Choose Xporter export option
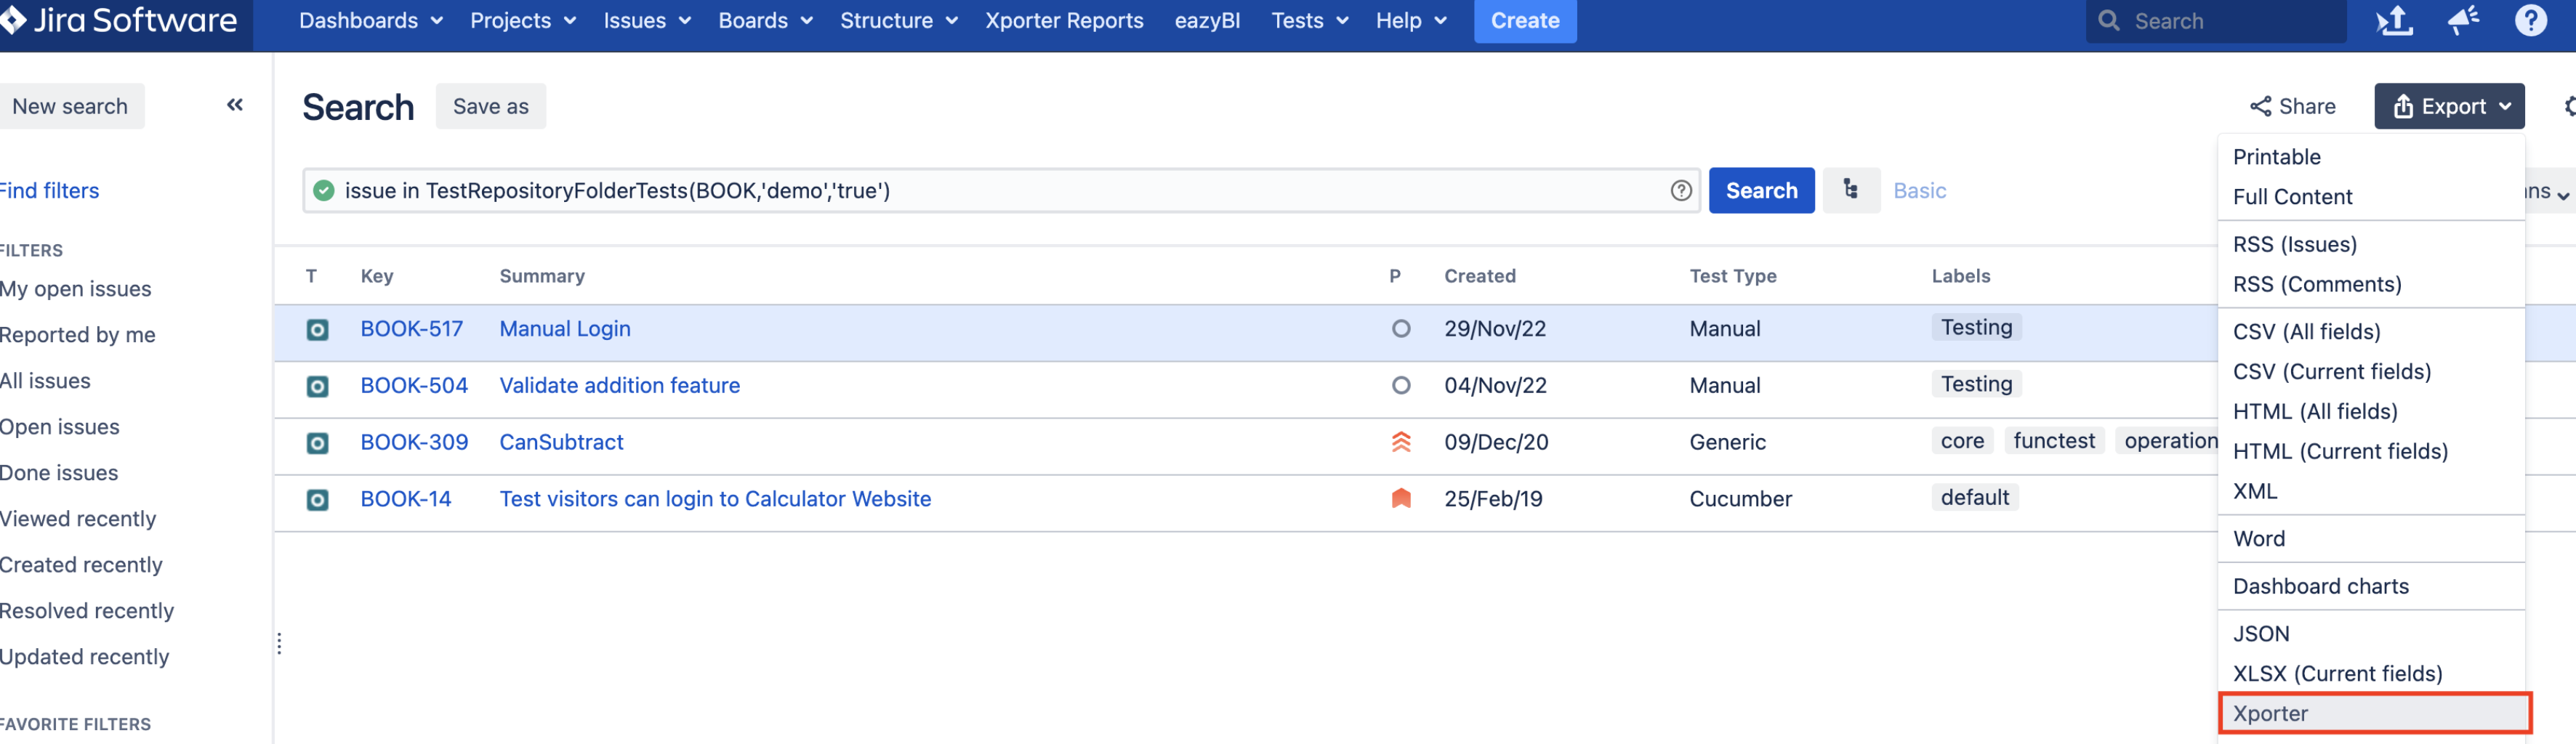The height and width of the screenshot is (744, 2576). tap(2374, 714)
